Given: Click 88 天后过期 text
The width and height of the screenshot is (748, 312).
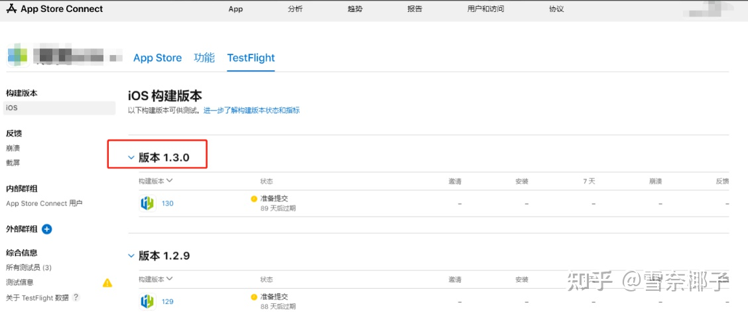Looking at the screenshot, I should pos(278,306).
